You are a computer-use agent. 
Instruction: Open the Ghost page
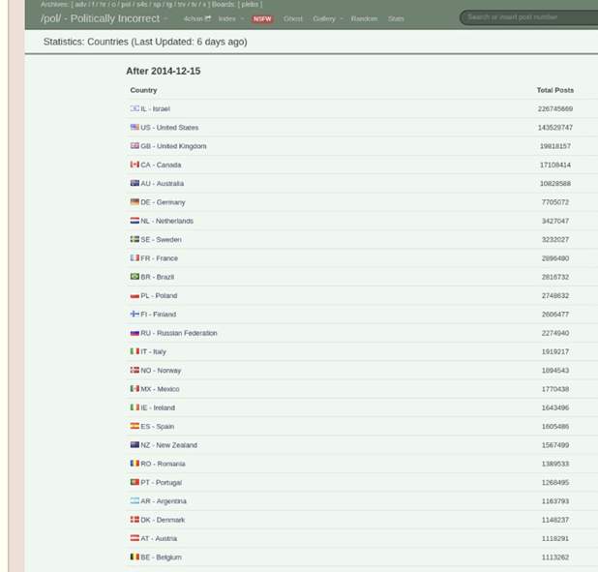[293, 18]
